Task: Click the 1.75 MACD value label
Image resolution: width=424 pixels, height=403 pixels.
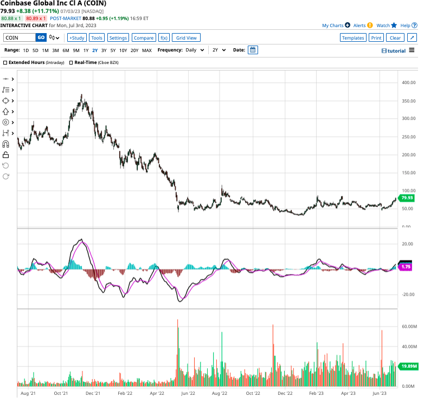Action: (x=406, y=267)
